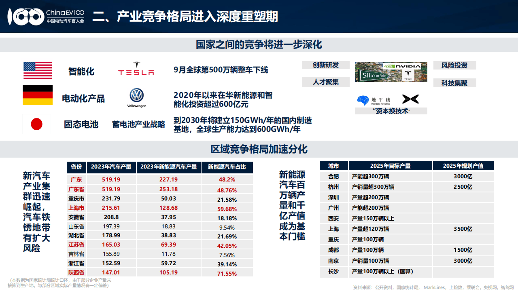The height and width of the screenshot is (291, 518).
Task: Click the 2025年规划产值 column header
Action: (463, 166)
